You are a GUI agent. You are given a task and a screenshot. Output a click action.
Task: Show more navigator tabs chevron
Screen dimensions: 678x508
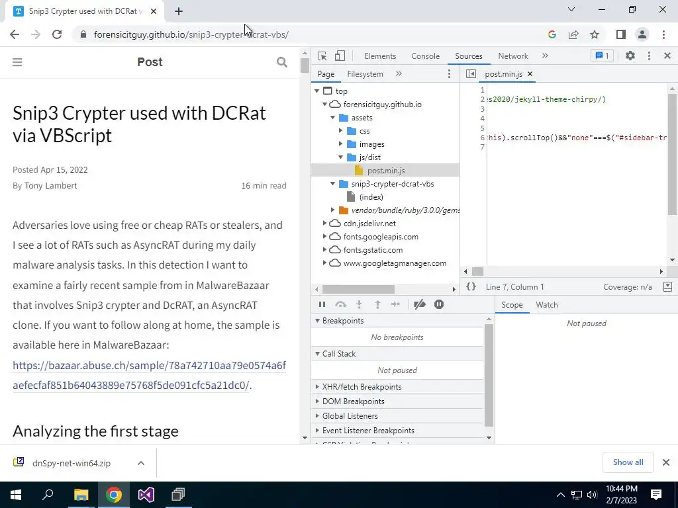(399, 74)
